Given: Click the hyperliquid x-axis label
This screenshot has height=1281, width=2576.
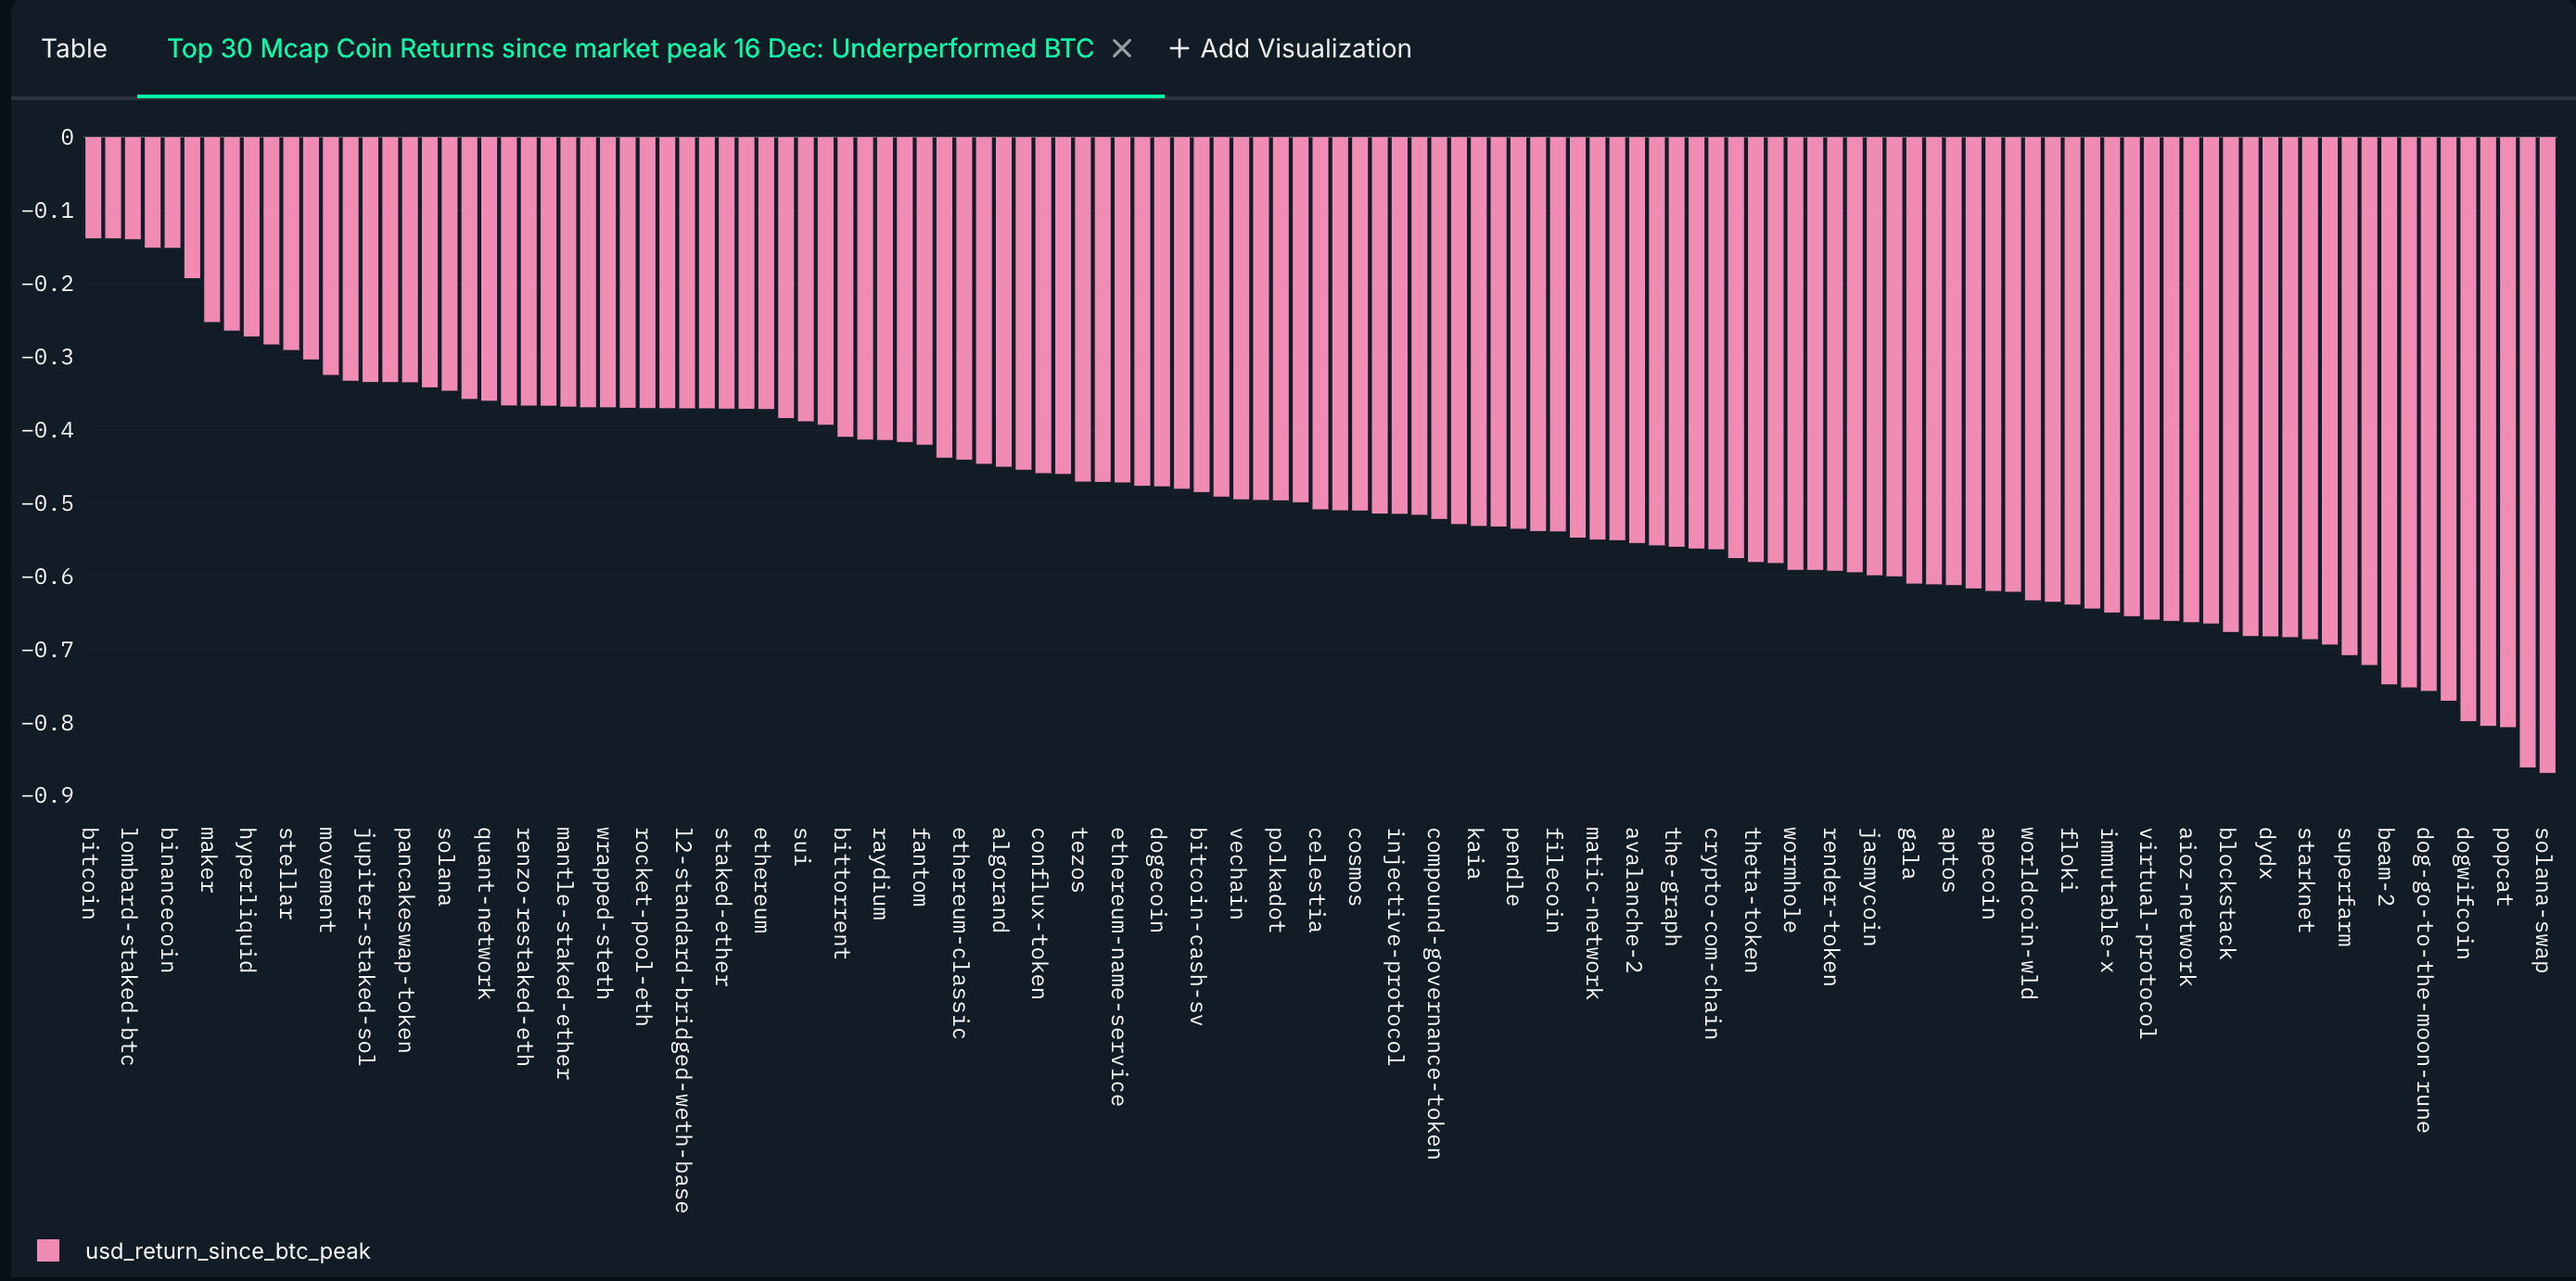Looking at the screenshot, I should pyautogui.click(x=247, y=899).
